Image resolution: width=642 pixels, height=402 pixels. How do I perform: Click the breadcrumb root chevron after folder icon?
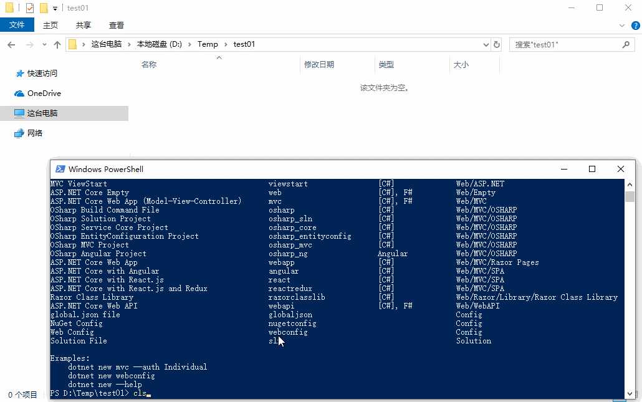pyautogui.click(x=84, y=44)
